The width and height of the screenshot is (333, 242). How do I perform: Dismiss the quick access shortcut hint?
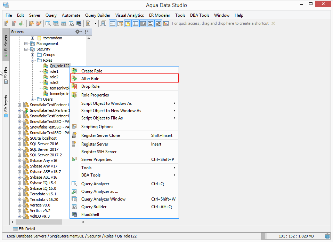273,23
